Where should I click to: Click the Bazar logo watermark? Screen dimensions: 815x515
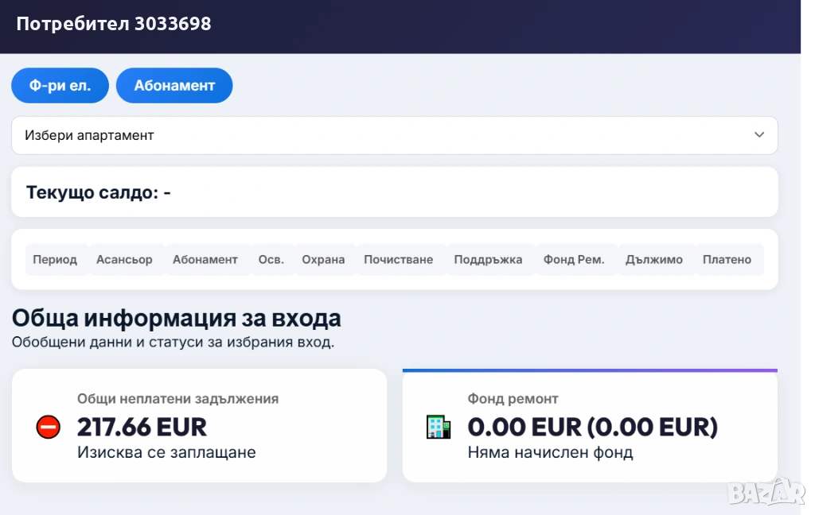click(766, 490)
